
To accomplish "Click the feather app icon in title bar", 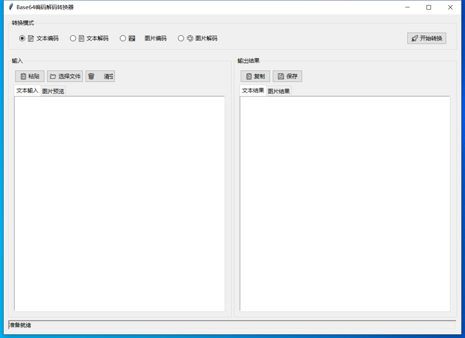I will click(x=10, y=7).
